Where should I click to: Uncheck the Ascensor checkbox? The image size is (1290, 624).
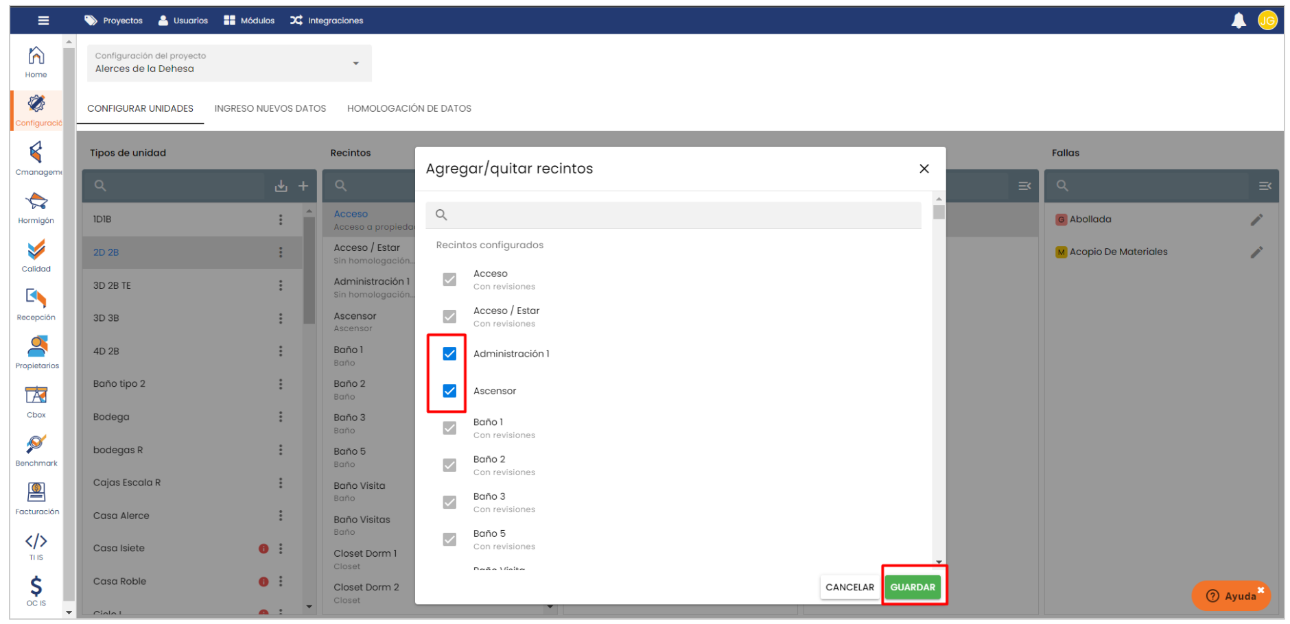point(449,391)
